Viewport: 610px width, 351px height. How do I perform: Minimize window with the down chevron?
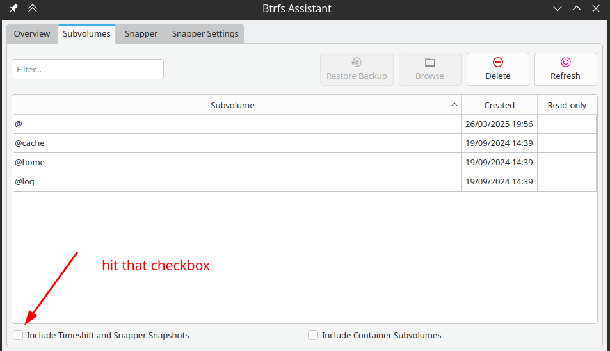(x=558, y=8)
